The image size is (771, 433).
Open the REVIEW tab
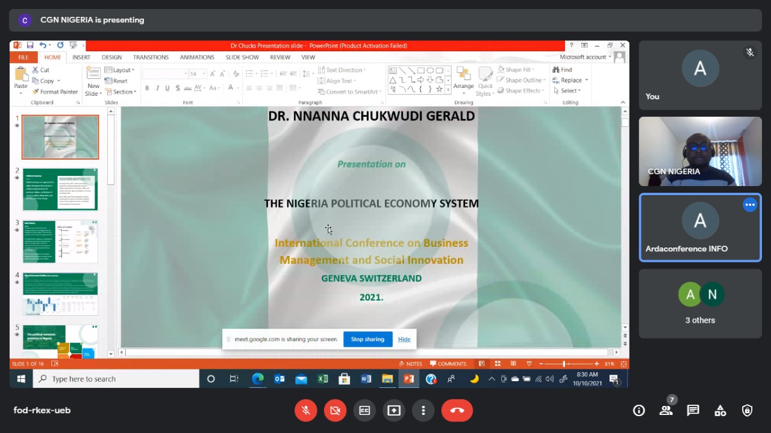pos(280,57)
